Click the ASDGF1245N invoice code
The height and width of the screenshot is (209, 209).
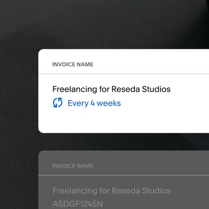[x=78, y=204]
